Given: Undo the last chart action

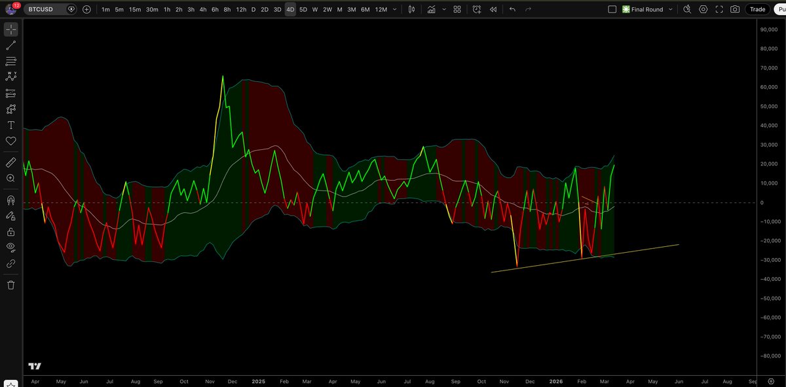Looking at the screenshot, I should 512,9.
